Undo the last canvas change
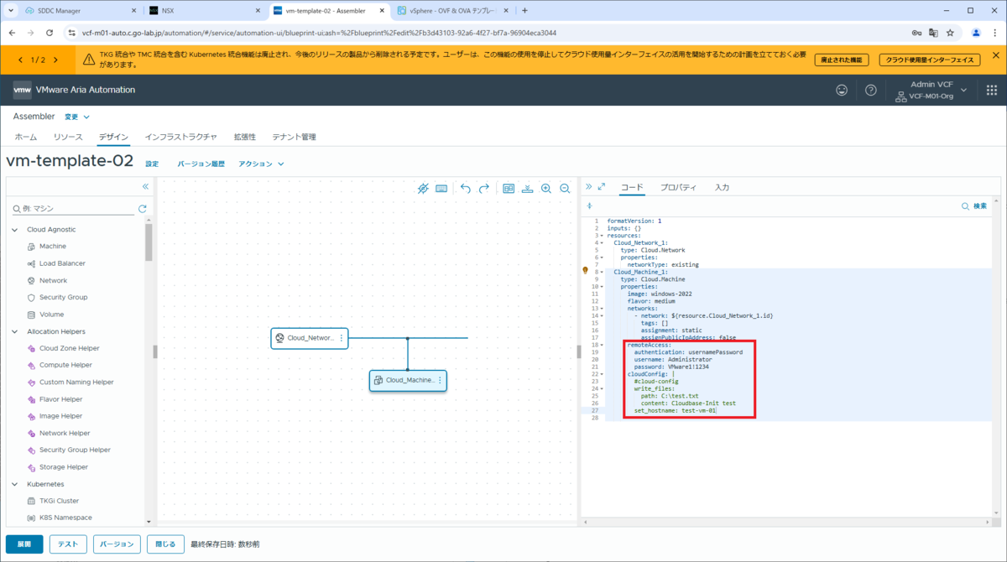This screenshot has height=562, width=1007. pos(466,189)
